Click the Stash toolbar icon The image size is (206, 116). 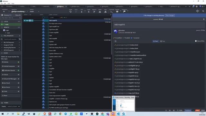pyautogui.click(x=100, y=12)
